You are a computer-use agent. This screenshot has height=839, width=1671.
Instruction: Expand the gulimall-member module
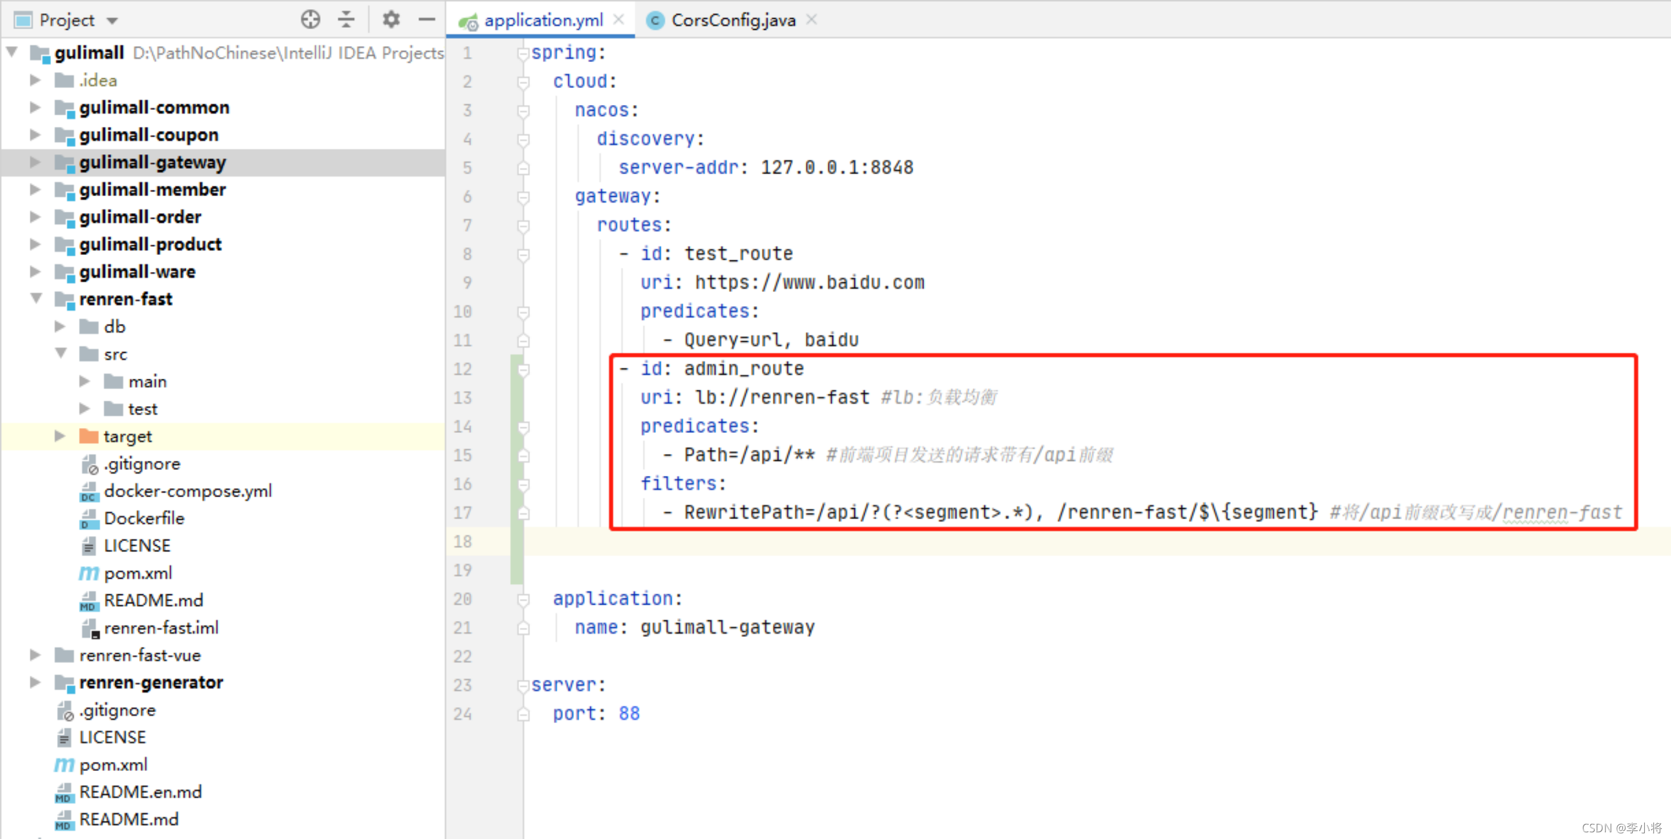(x=36, y=189)
